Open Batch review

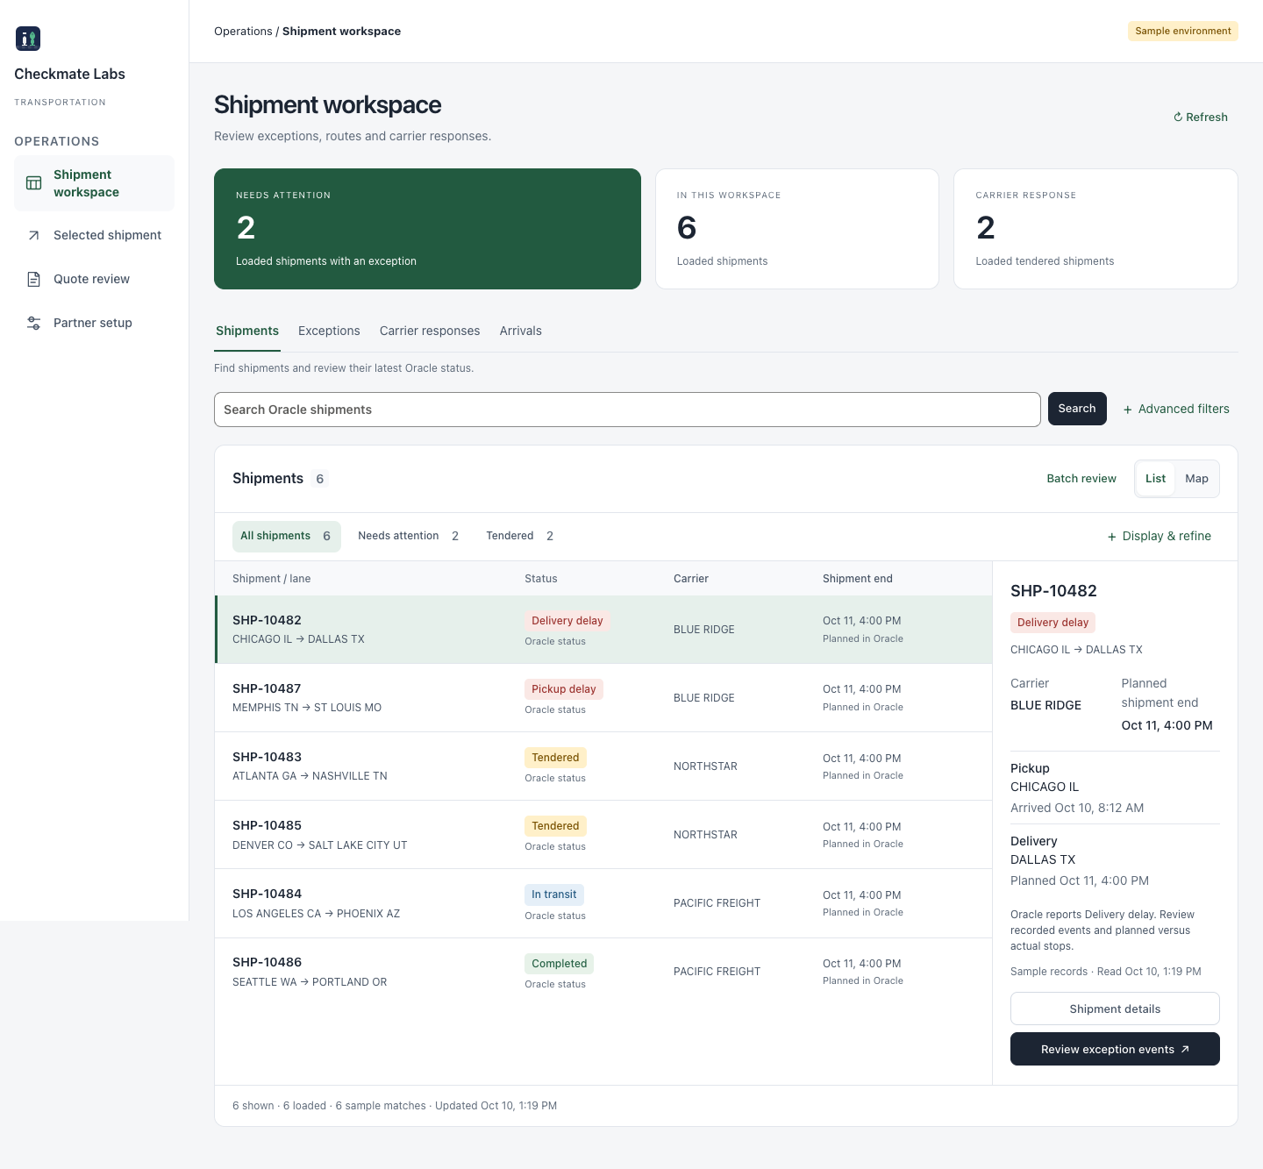tap(1081, 479)
